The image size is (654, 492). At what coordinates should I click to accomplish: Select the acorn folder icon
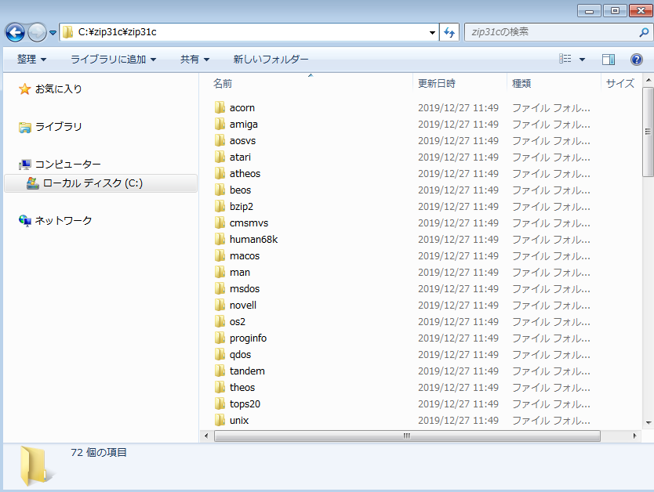(x=220, y=107)
